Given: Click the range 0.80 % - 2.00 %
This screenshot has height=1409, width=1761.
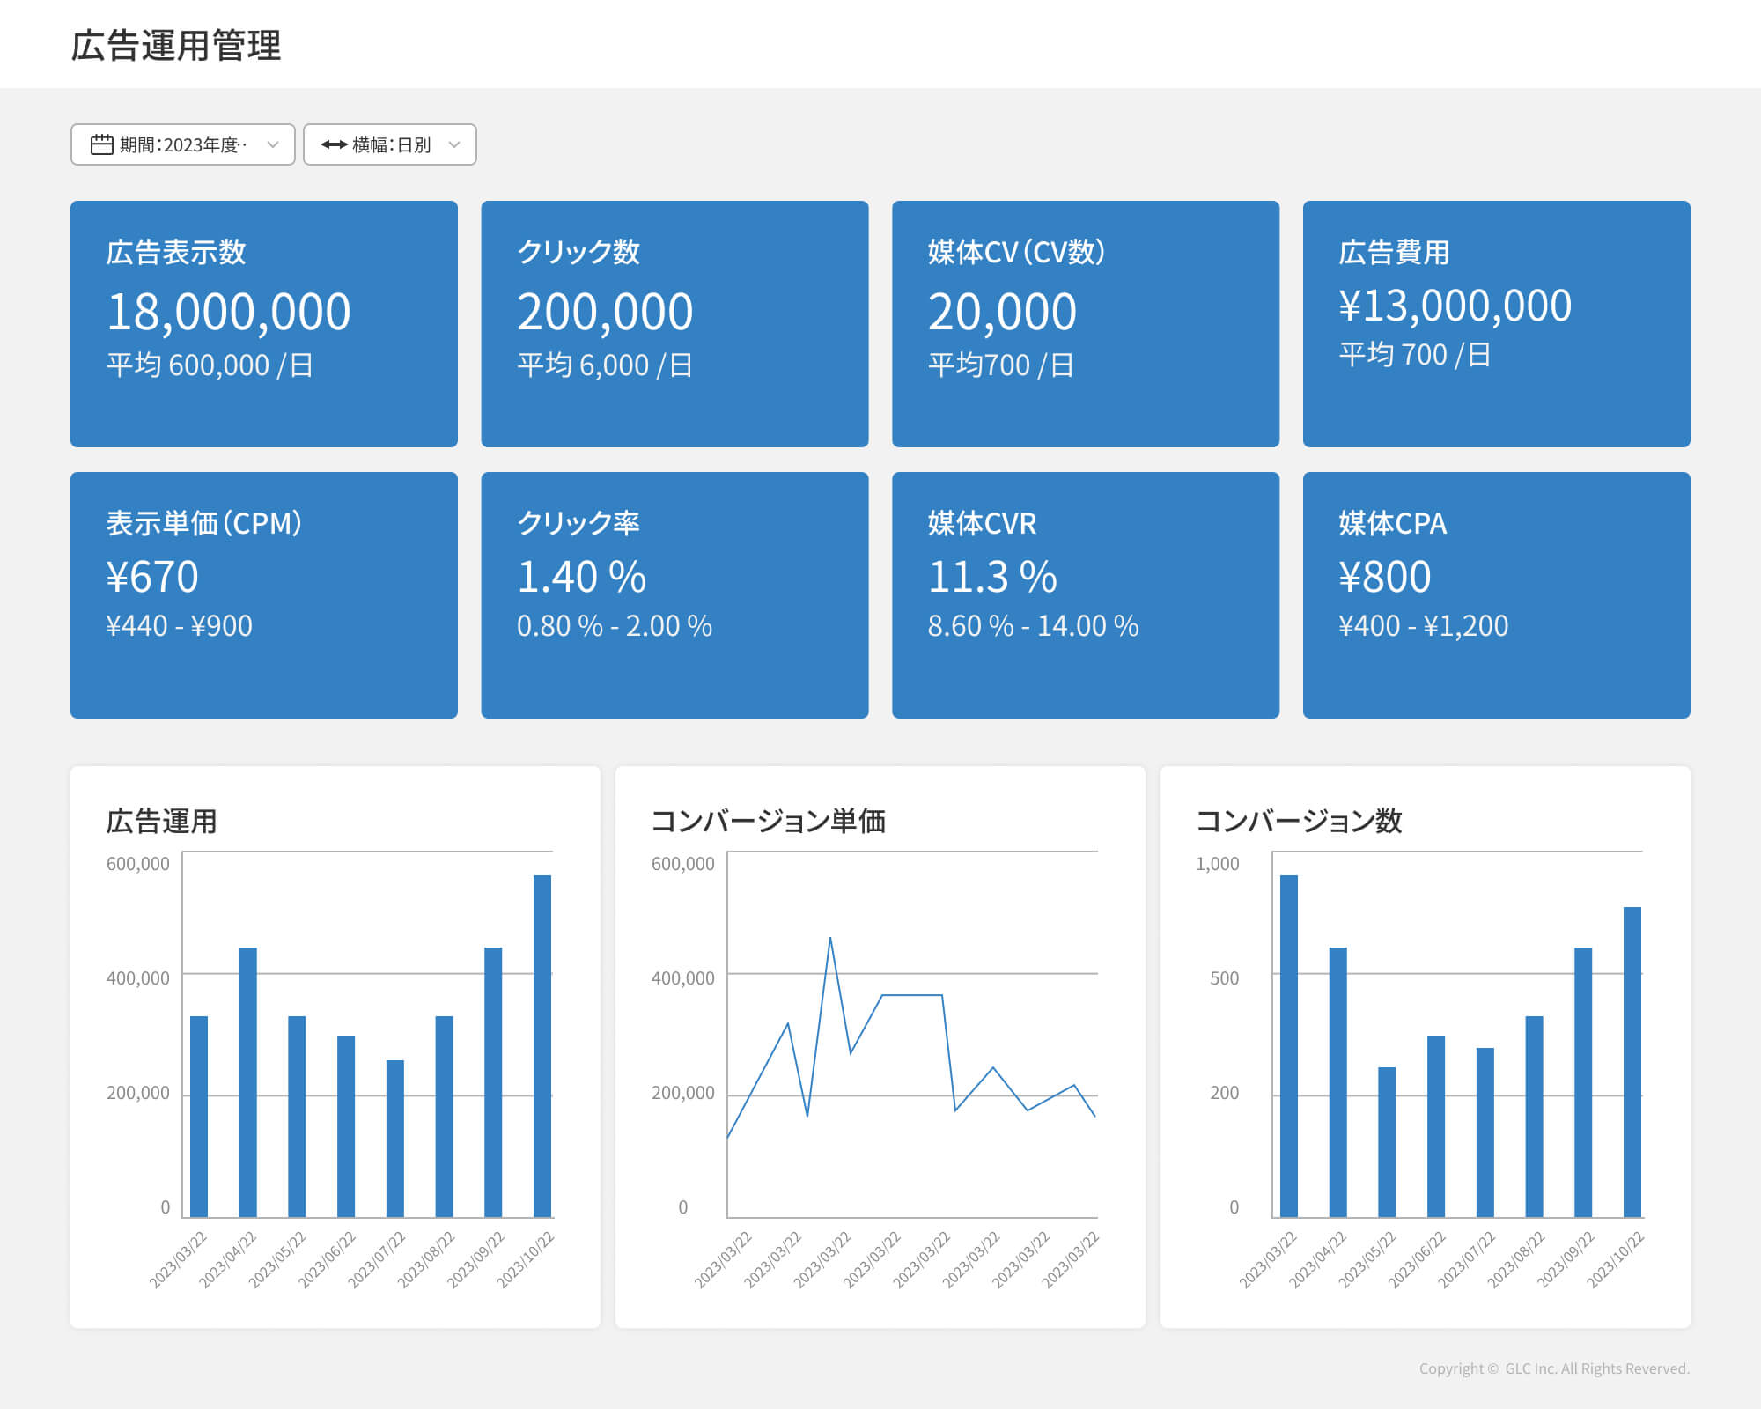Looking at the screenshot, I should (x=614, y=626).
